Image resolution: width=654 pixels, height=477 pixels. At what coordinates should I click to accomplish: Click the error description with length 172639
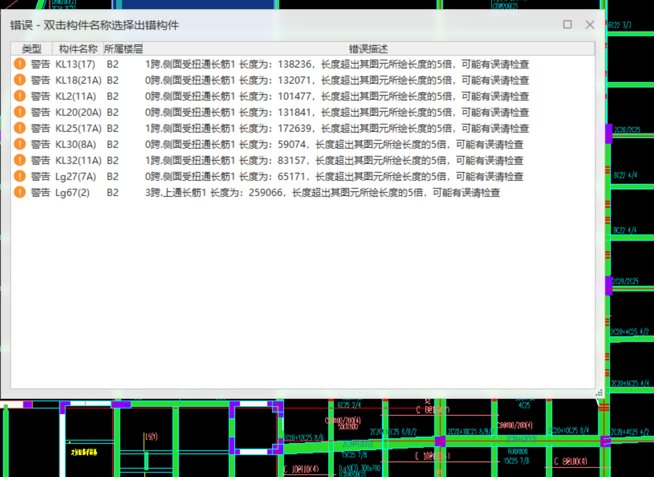point(337,128)
